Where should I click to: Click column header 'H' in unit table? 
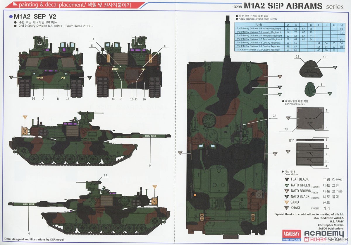point(341,24)
